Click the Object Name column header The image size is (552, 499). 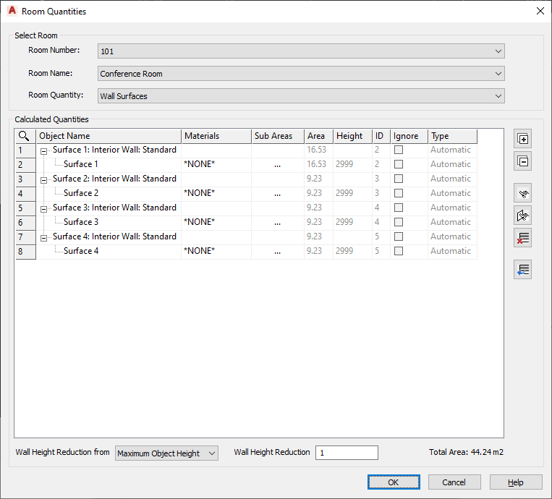click(109, 136)
